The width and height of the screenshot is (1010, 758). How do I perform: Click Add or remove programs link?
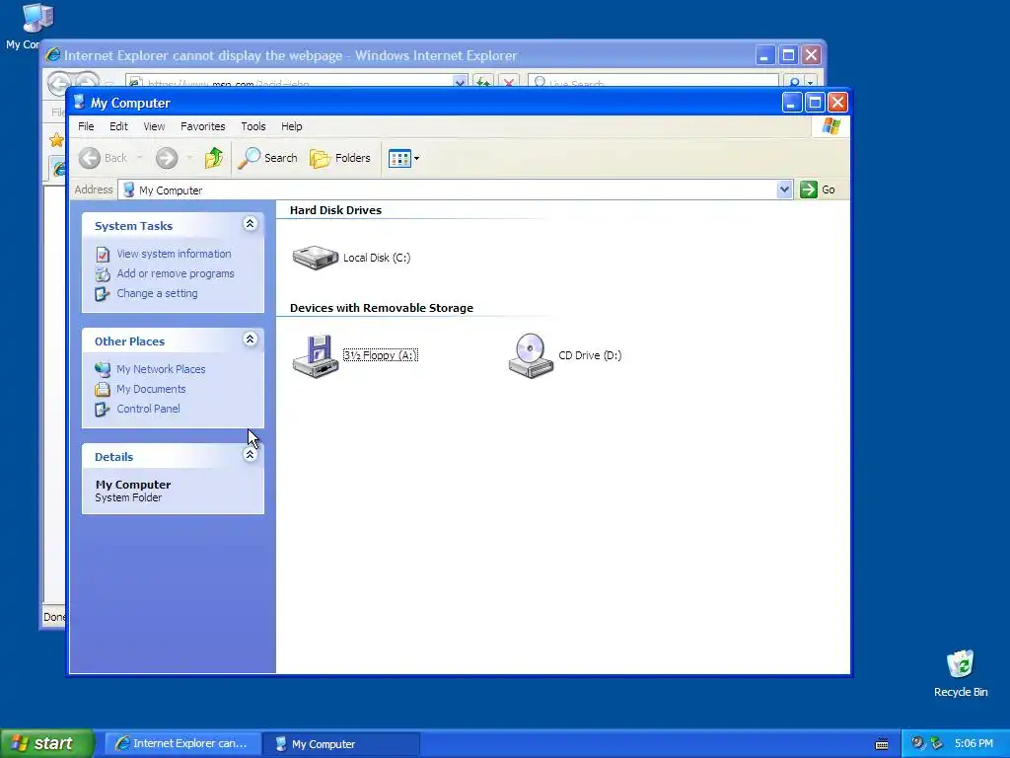pyautogui.click(x=176, y=273)
